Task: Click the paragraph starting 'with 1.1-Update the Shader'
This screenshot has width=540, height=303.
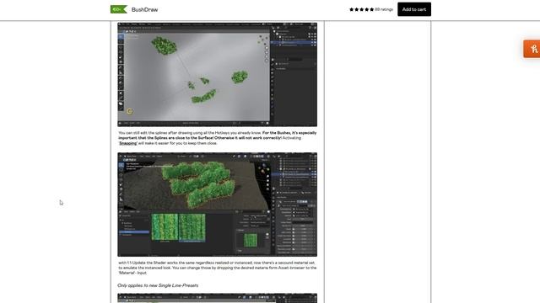Action: tap(218, 268)
